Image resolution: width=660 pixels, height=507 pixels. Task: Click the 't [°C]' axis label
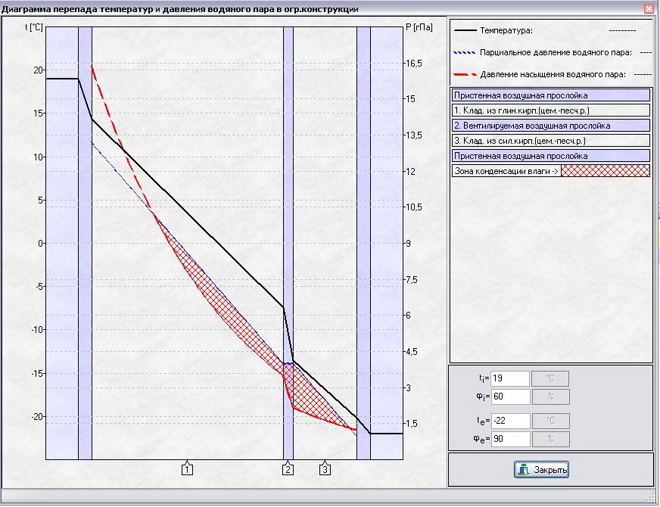pyautogui.click(x=33, y=27)
